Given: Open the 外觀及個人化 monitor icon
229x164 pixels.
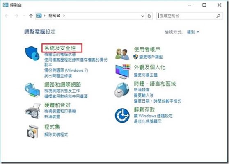Looking at the screenshot, I should click(122, 71).
